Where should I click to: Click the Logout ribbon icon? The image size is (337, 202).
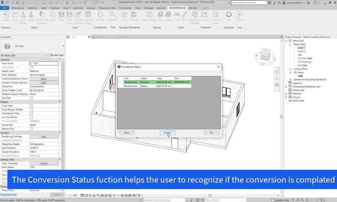pos(239,16)
